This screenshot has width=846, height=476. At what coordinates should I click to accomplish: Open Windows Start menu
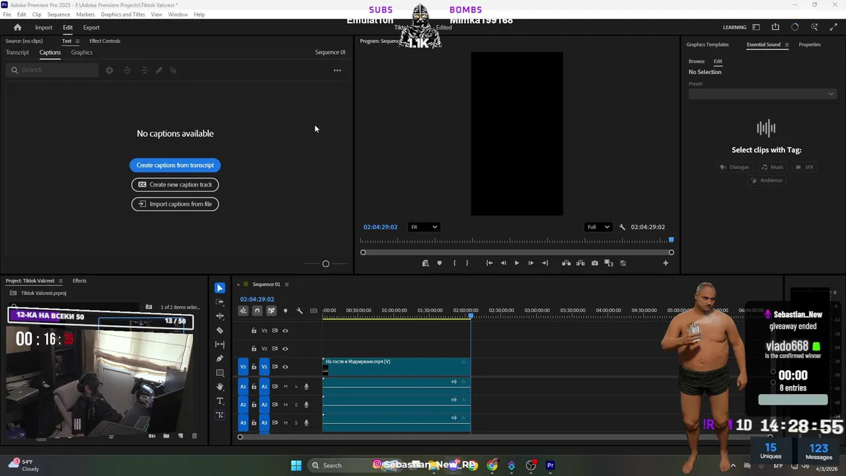point(296,465)
